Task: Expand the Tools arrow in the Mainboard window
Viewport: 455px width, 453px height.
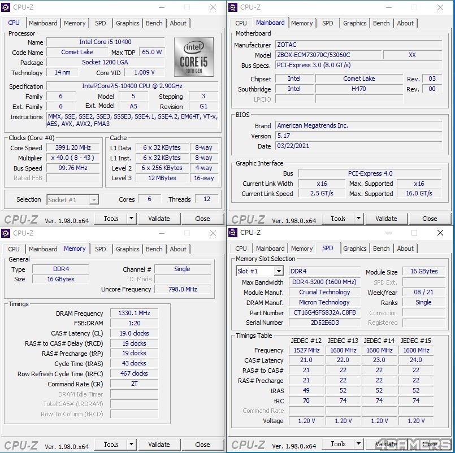Action: (359, 219)
